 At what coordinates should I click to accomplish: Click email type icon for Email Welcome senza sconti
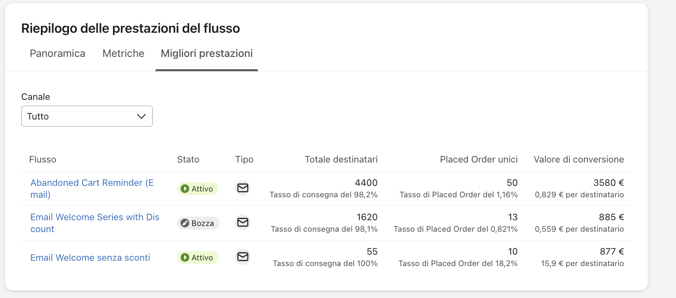point(243,257)
